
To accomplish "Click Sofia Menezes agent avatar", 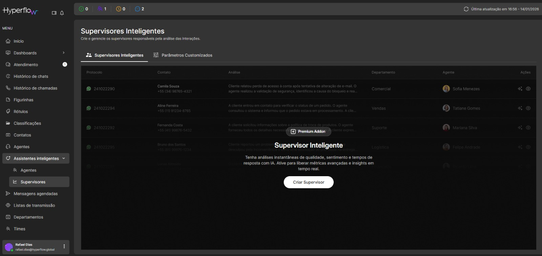I will [446, 89].
